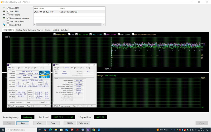Click Validate in the CPU-tab CPU-Z window
The height and width of the screenshot is (132, 211).
coord(38,106)
